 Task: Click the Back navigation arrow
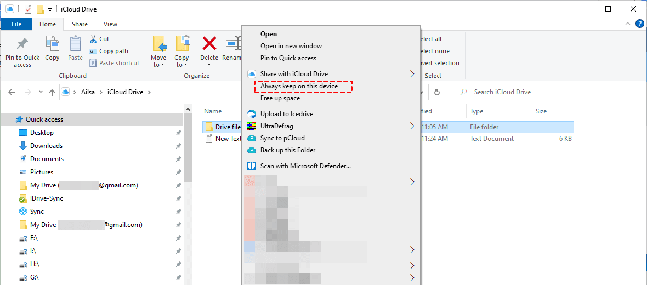coord(12,93)
